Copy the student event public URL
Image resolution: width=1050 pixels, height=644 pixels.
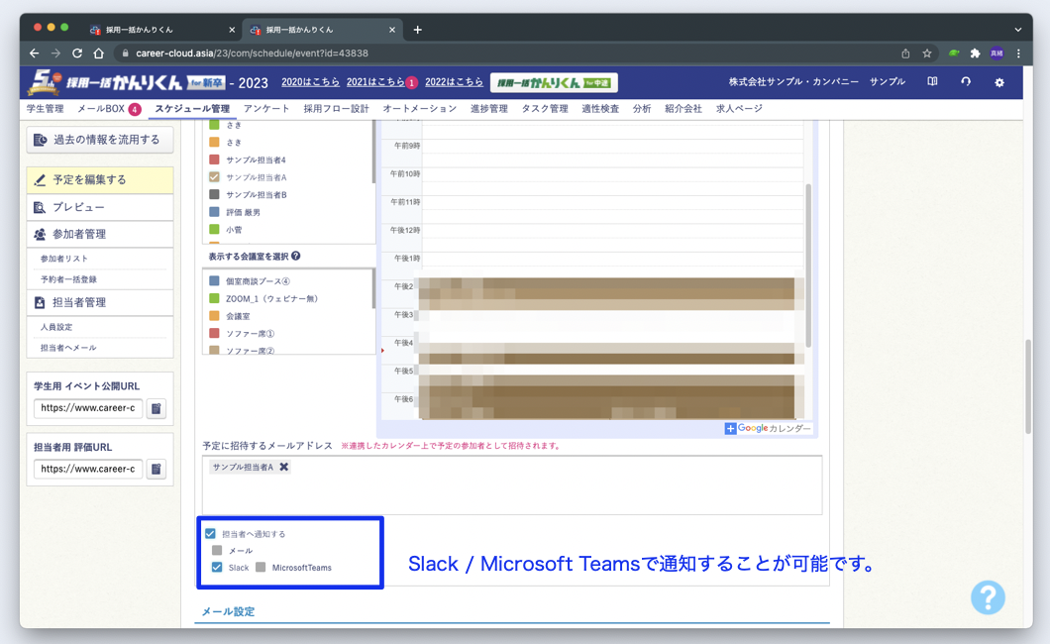pos(157,408)
